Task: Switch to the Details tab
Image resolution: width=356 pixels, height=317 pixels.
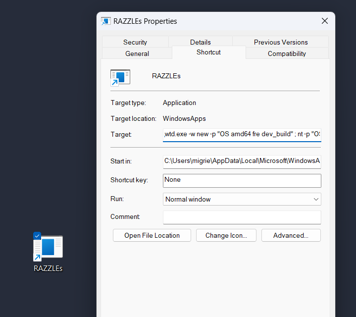Action: pyautogui.click(x=200, y=42)
